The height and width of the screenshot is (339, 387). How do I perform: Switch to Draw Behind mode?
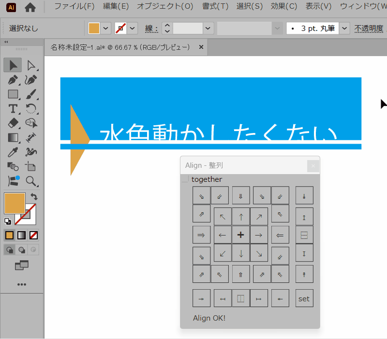coord(22,250)
